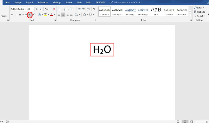Open the Insert tab

pyautogui.click(x=8, y=3)
